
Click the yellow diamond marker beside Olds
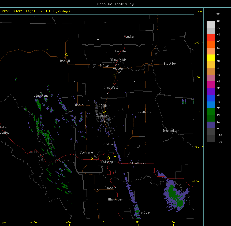tap(104, 112)
